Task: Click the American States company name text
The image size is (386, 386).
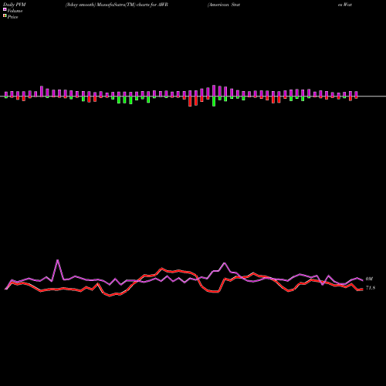Action: (x=224, y=5)
